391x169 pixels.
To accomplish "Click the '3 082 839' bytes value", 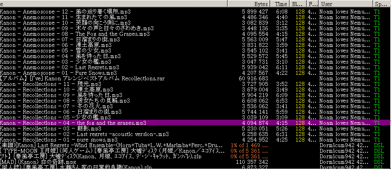I will pyautogui.click(x=255, y=23).
